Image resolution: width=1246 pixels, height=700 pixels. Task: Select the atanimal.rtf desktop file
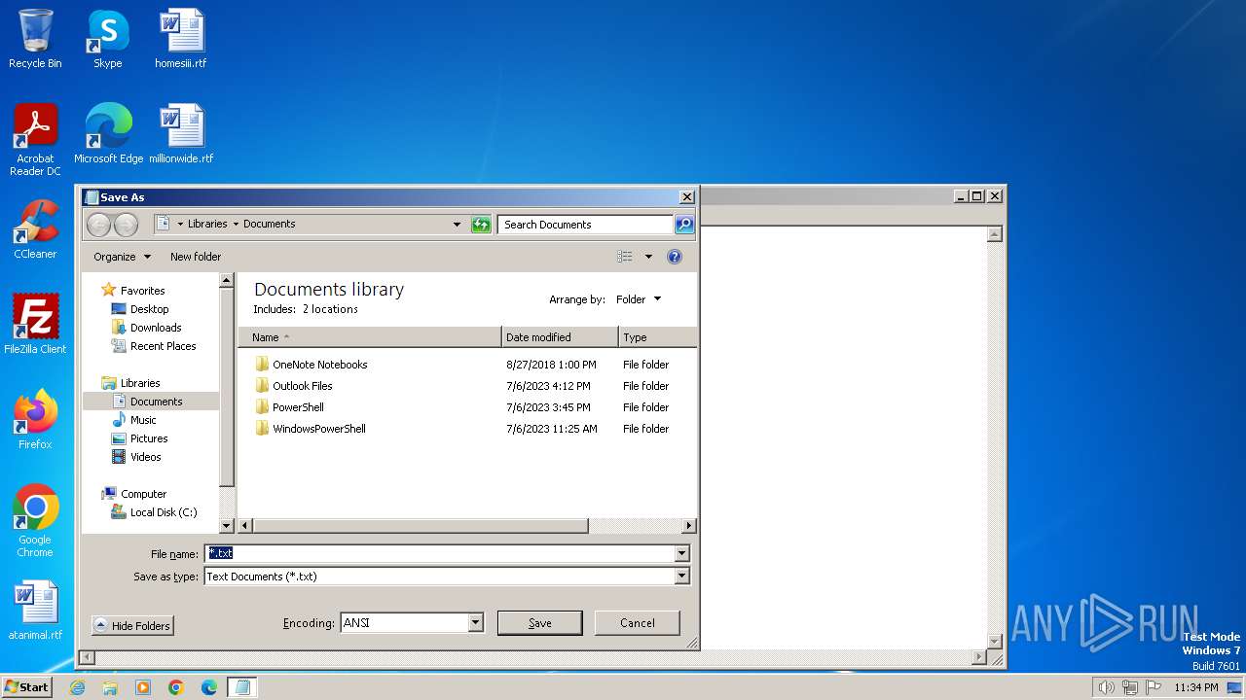pos(35,611)
